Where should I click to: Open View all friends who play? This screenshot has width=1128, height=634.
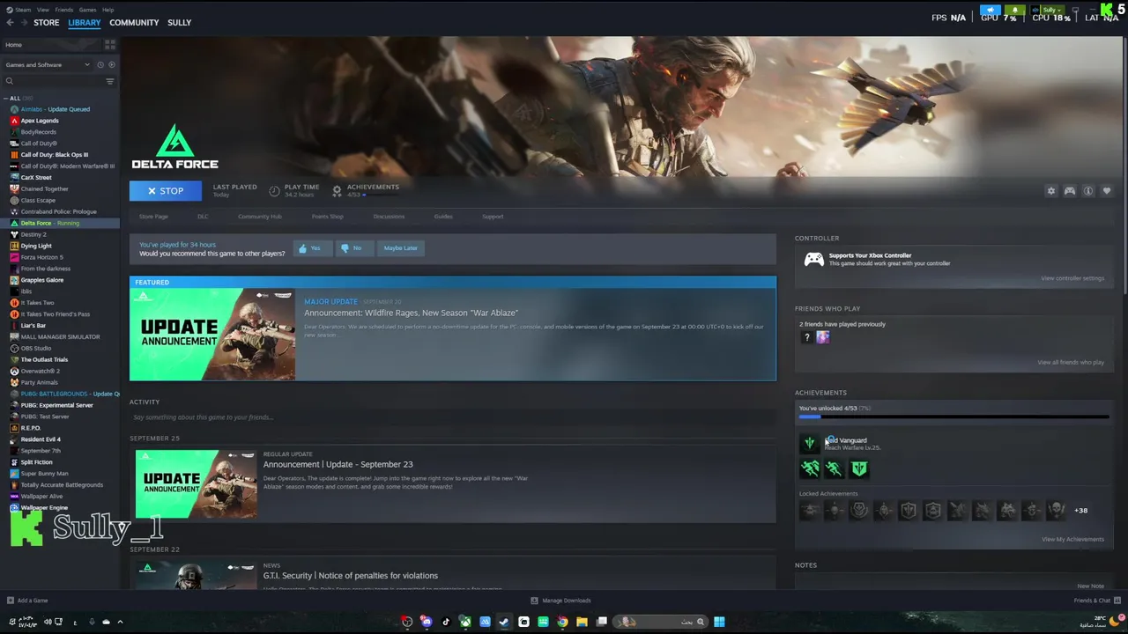(x=1070, y=362)
